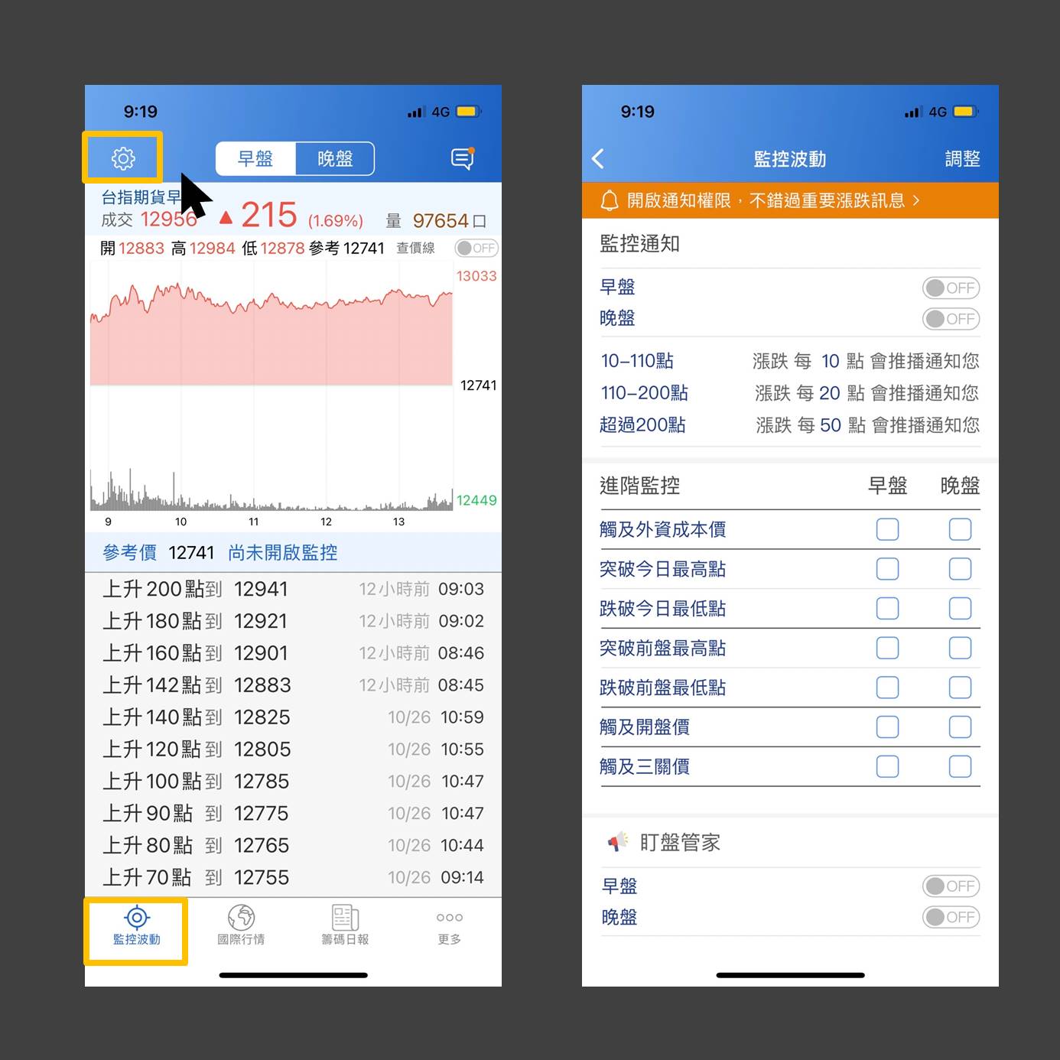1060x1060 pixels.
Task: Check 跌破今日最低點 早盤 box
Action: 887,609
